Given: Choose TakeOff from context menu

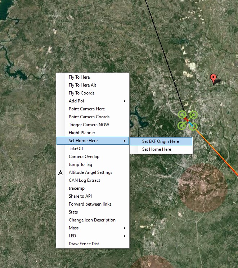Looking at the screenshot, I should (76, 149).
